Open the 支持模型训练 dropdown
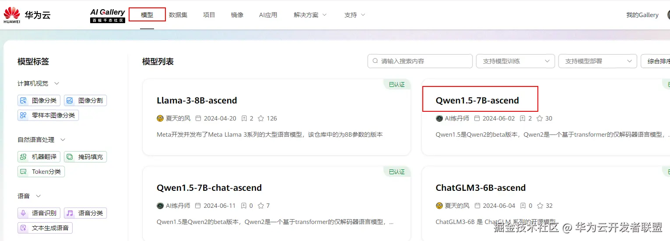The width and height of the screenshot is (670, 241). tap(516, 61)
